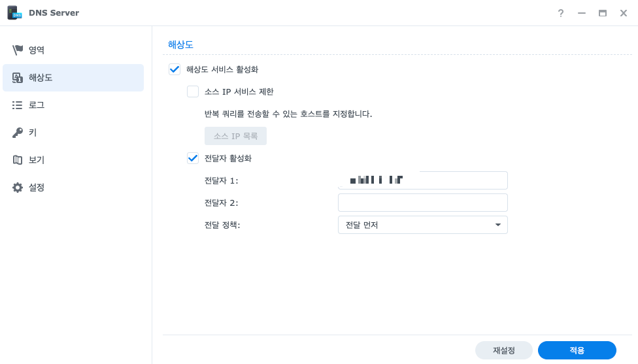Click the DNS Server app icon
Viewport: 638px width, 364px height.
14,13
